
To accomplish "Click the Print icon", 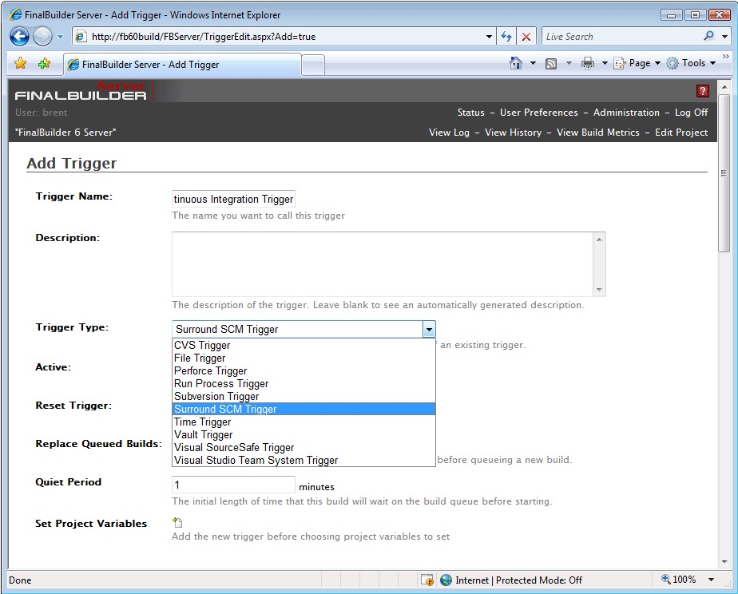I will point(587,63).
